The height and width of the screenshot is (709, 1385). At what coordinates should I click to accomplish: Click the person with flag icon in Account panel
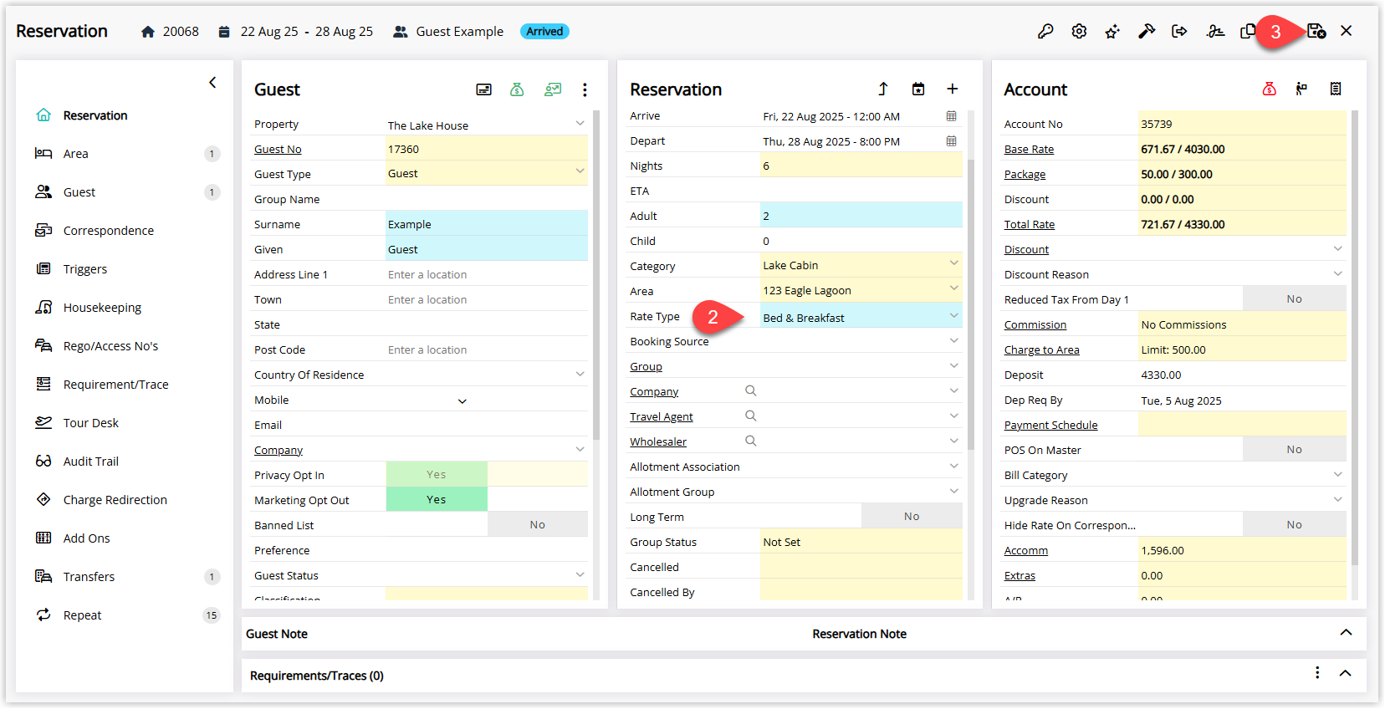pyautogui.click(x=1301, y=89)
